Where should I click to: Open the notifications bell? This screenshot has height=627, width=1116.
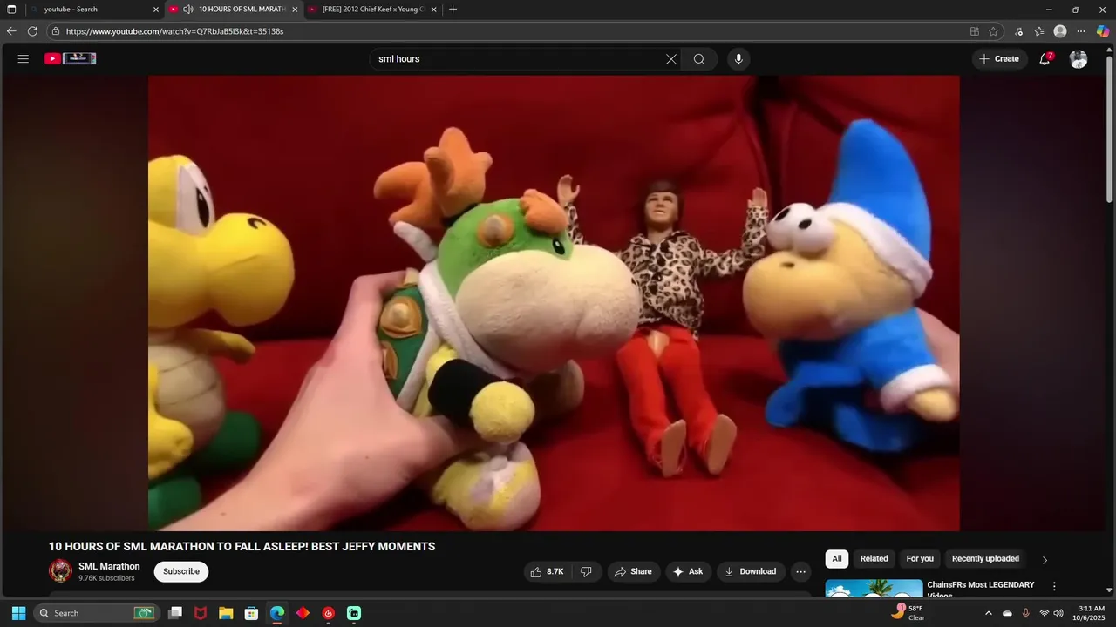pos(1045,58)
